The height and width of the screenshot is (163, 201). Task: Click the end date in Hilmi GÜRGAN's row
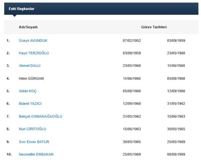(x=176, y=78)
